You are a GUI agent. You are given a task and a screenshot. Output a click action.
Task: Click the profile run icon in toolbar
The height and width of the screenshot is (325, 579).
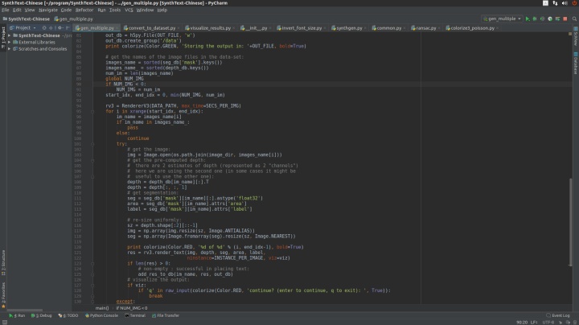click(x=550, y=19)
